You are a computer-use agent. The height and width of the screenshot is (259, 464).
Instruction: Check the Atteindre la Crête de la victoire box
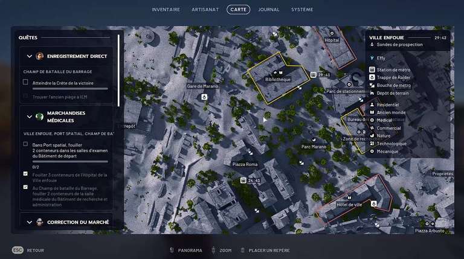(25, 82)
